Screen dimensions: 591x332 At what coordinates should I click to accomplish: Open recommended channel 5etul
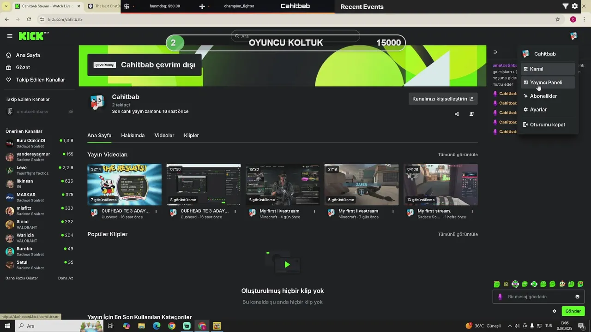(x=39, y=265)
